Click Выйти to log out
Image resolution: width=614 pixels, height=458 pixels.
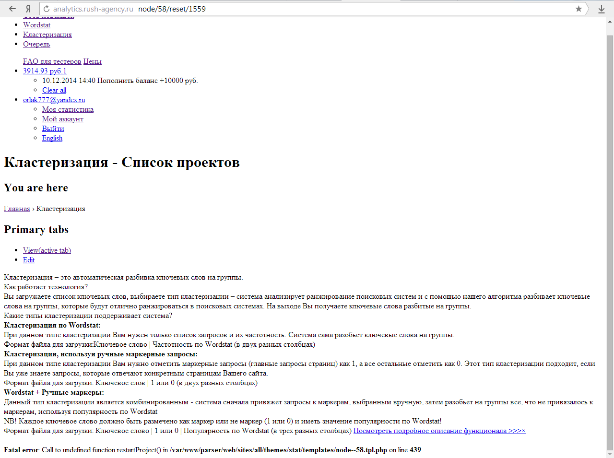(53, 129)
